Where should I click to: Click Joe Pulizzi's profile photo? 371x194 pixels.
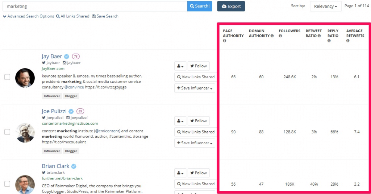tap(25, 133)
